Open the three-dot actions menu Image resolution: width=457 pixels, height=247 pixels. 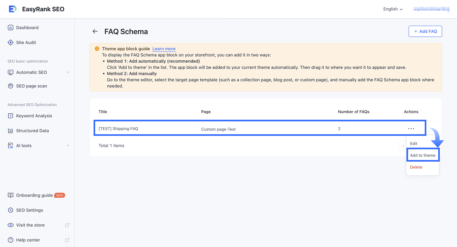click(x=411, y=129)
